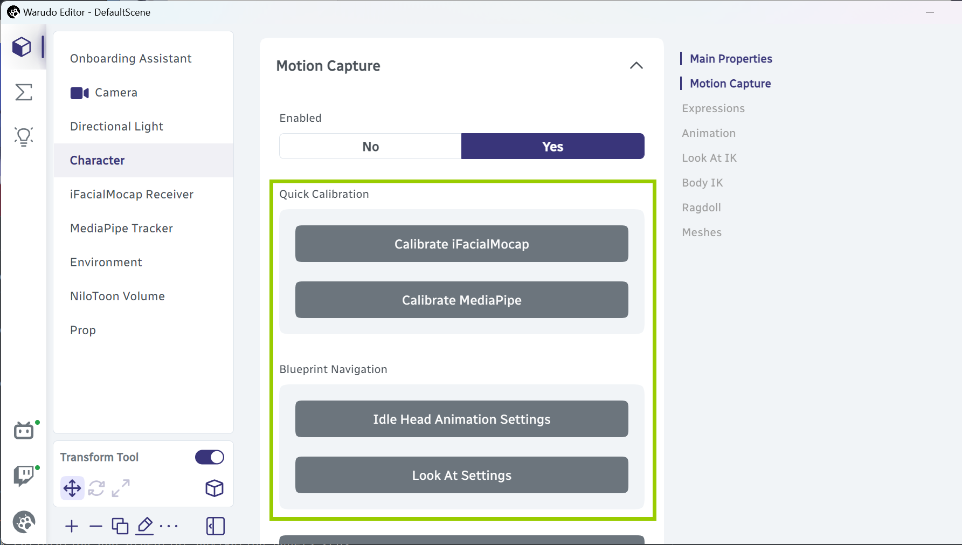Click the Calibrate iFacialMocap button
Screen dimensions: 962x545
(x=462, y=244)
